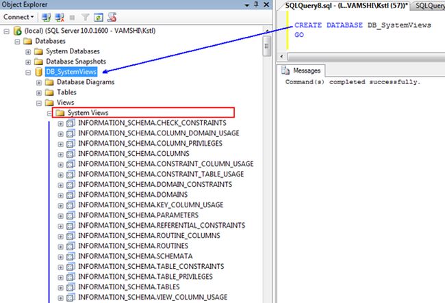
Task: Switch to the second SQLQuery tab
Action: tap(429, 5)
